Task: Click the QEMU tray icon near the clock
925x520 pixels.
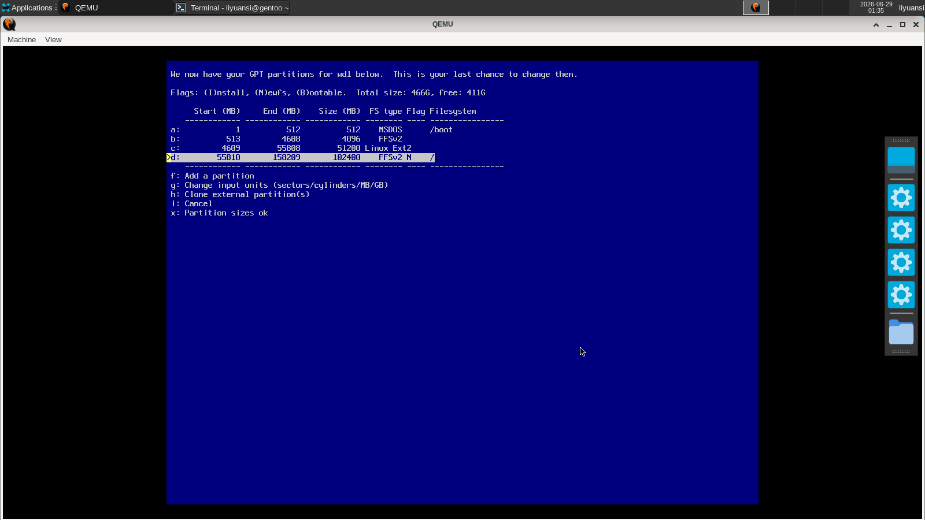Action: pyautogui.click(x=756, y=8)
